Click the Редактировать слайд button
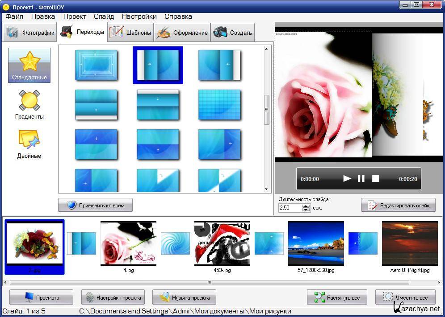This screenshot has width=445, height=317. tap(398, 205)
